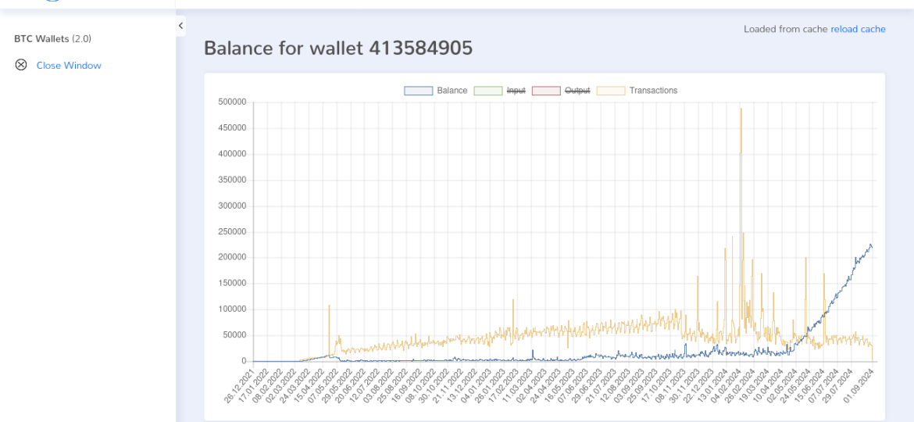This screenshot has width=914, height=422.
Task: Click the 26.12.2021 date axis label
Action: 239,385
